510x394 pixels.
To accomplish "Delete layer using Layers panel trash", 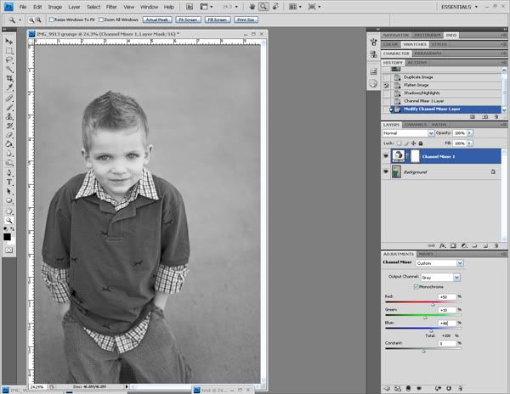I will click(x=496, y=246).
